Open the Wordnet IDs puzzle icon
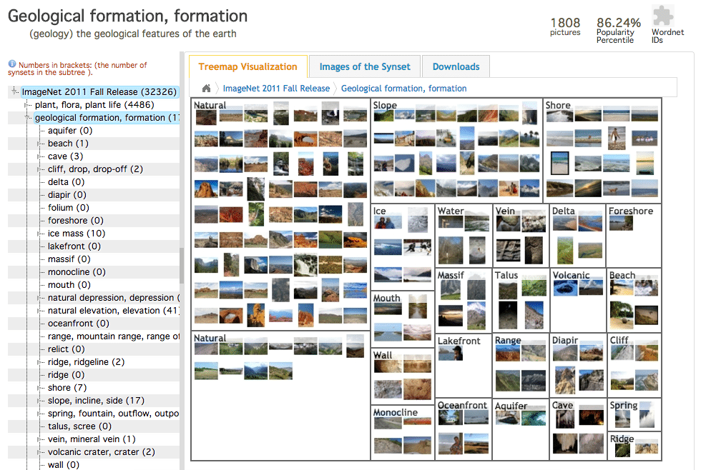Screen dimensions: 701x470 [x=662, y=16]
